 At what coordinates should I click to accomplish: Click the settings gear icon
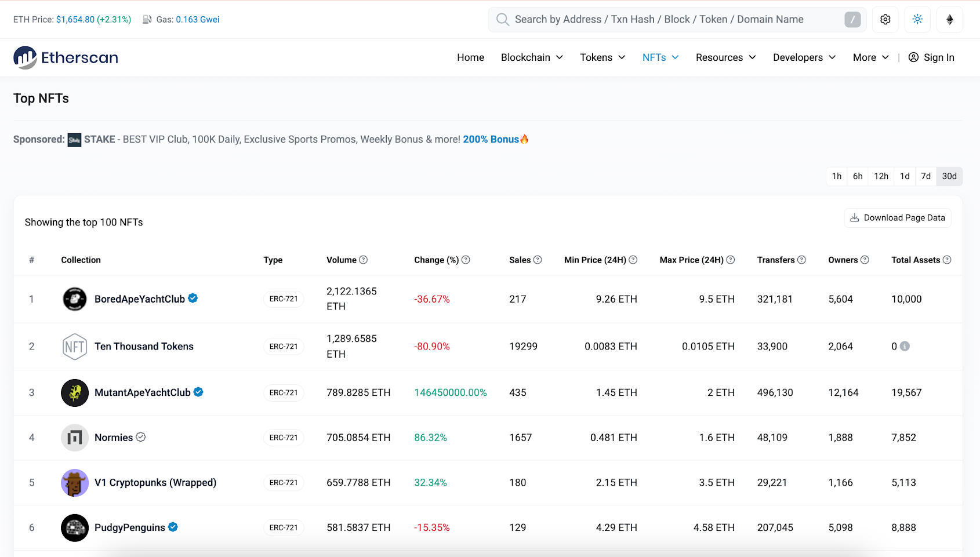[885, 20]
